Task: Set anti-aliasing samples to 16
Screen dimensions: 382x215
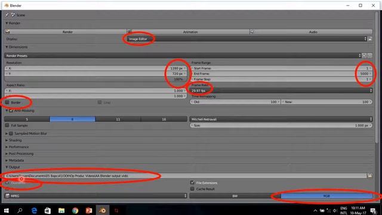Action: click(x=164, y=119)
